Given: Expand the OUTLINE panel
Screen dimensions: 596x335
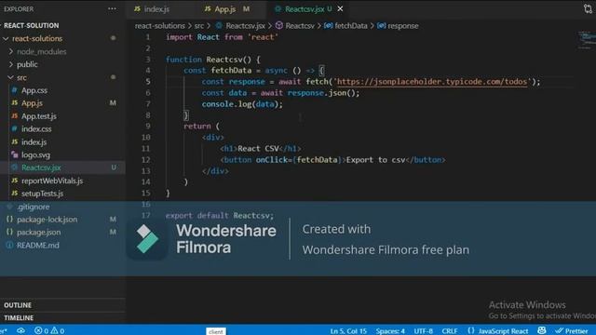Looking at the screenshot, I should (x=18, y=305).
